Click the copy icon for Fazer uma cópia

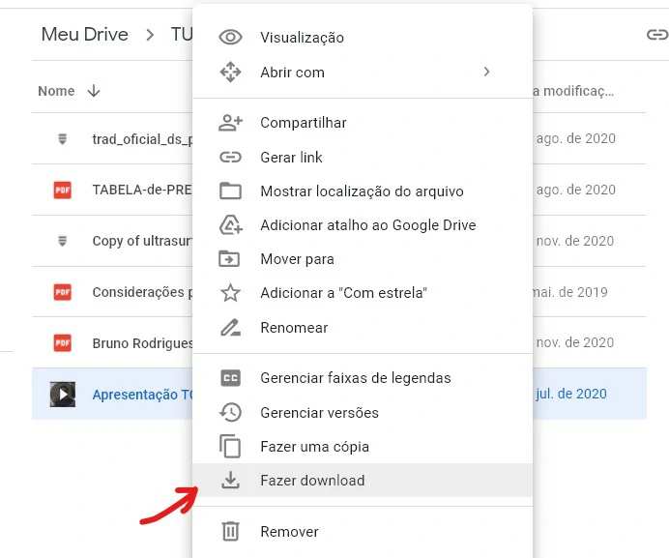pos(230,446)
